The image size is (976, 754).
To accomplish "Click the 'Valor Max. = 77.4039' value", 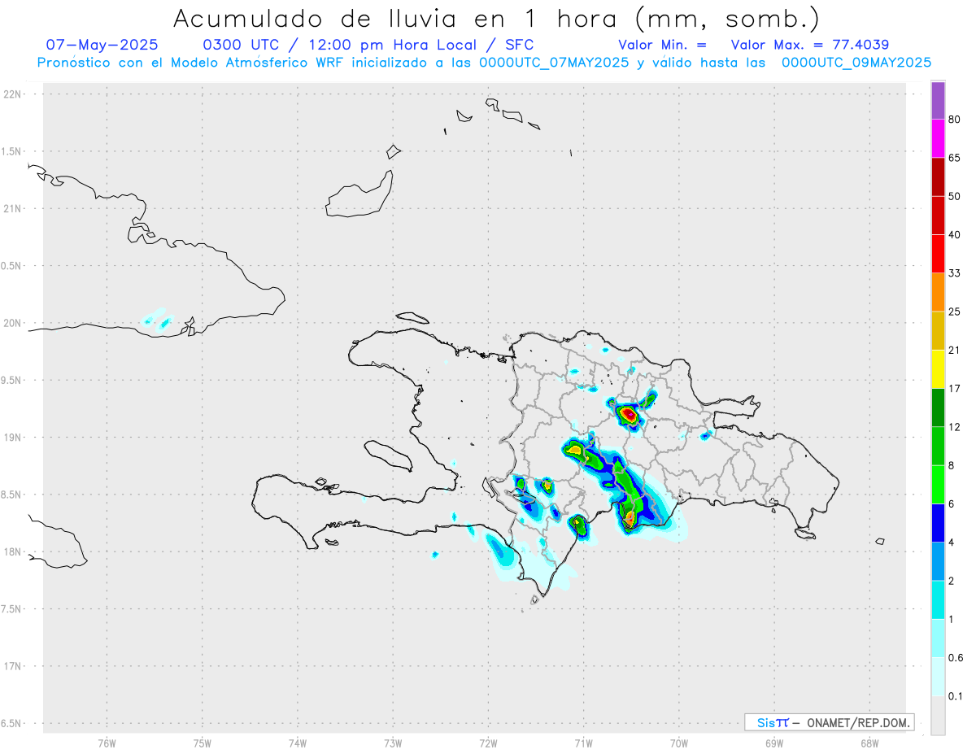I will tap(809, 45).
